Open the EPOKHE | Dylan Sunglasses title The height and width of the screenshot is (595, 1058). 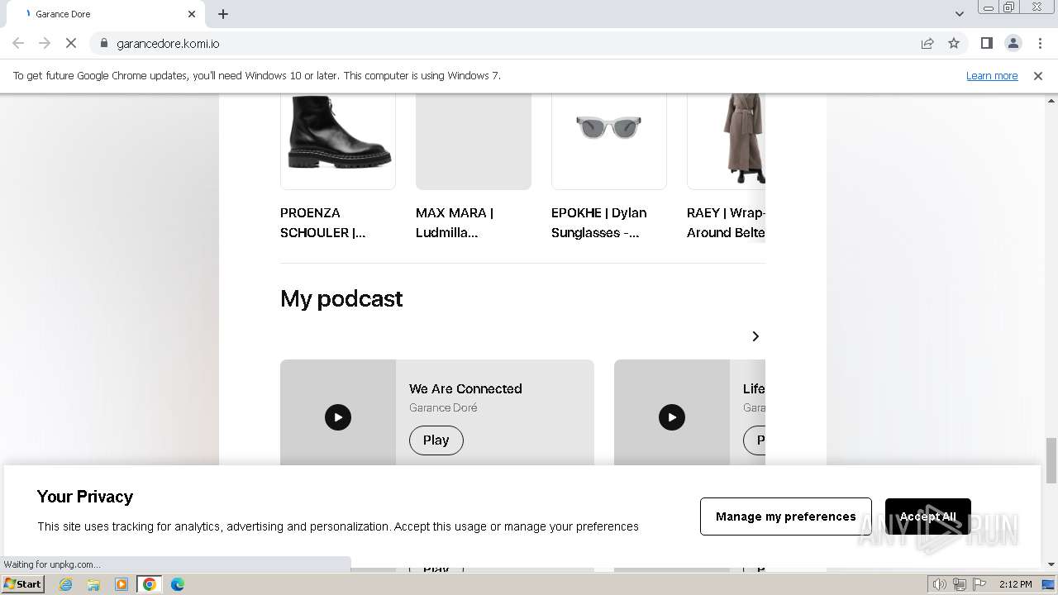point(599,223)
